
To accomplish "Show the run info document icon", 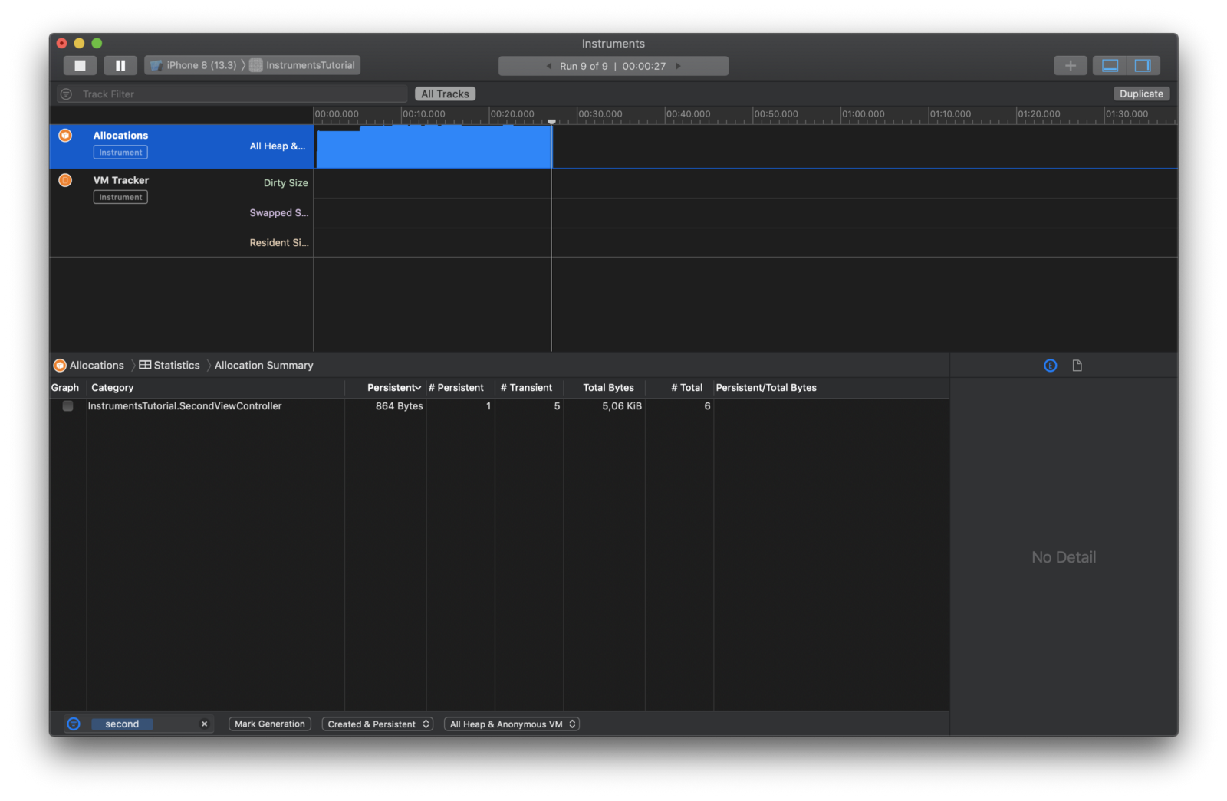I will [x=1077, y=366].
